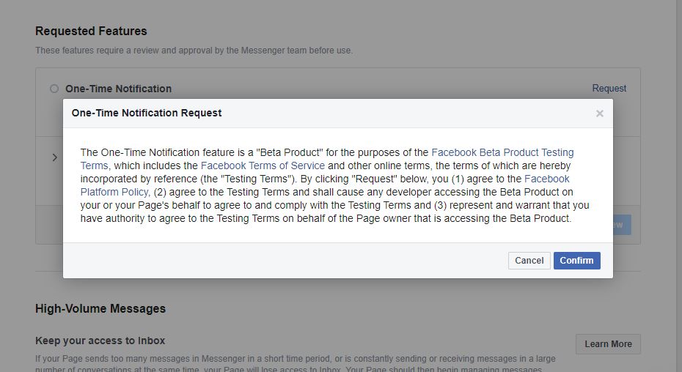Expand the row with the chevron arrow
The image size is (682, 372).
tap(55, 157)
